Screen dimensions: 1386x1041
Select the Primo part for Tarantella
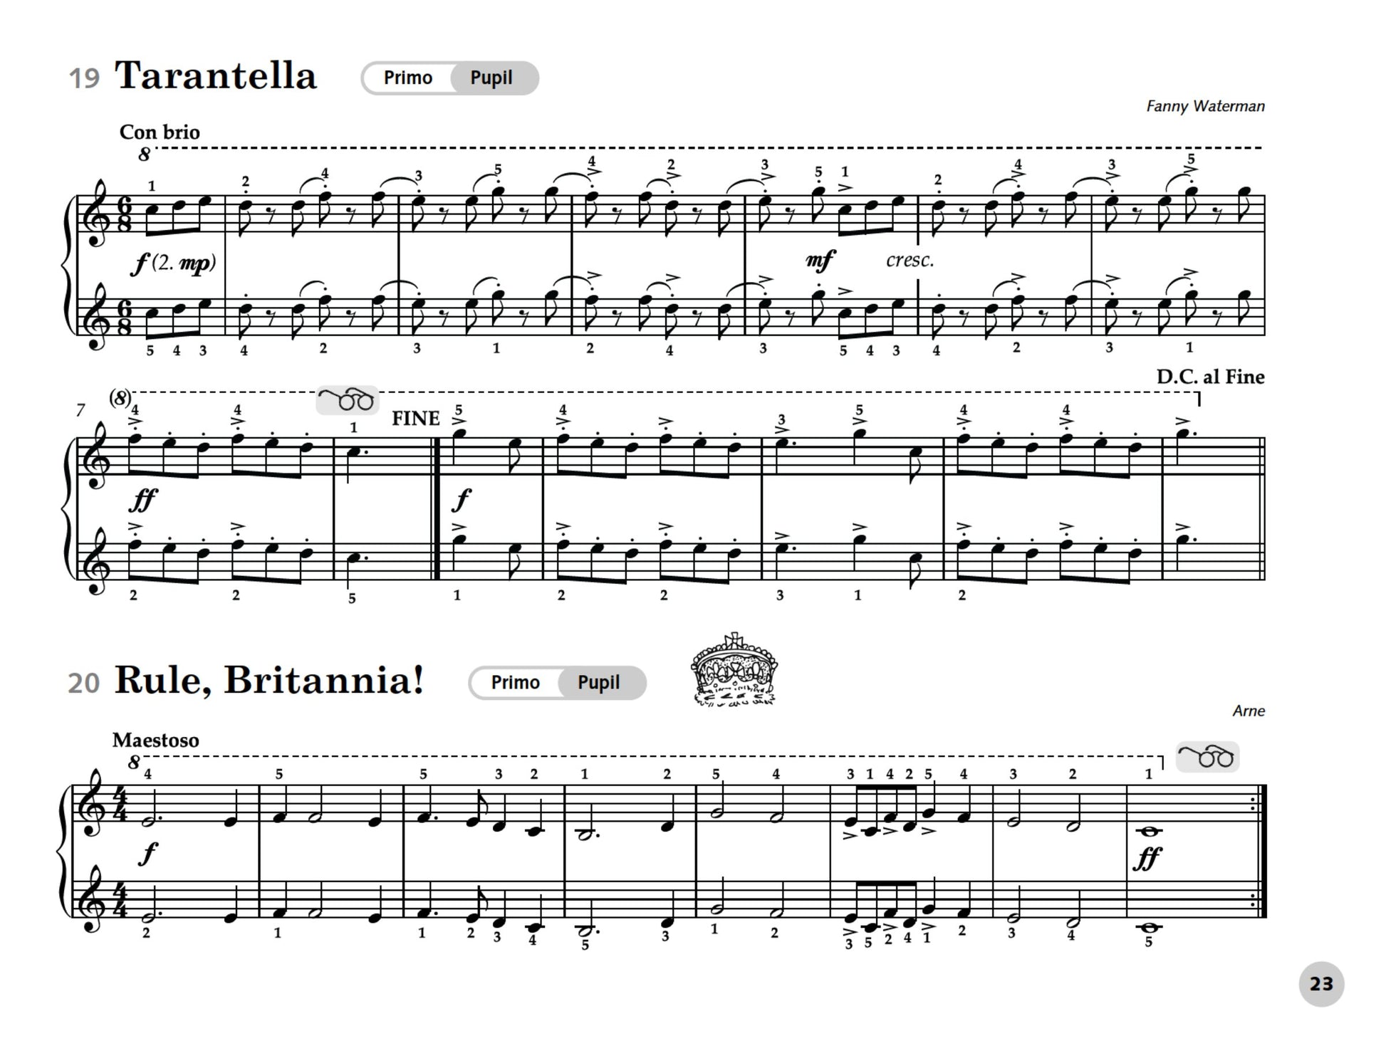[407, 78]
